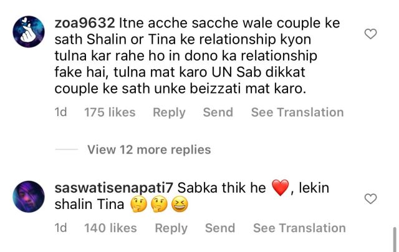Open the zoa9632 username link
This screenshot has width=399, height=252.
pyautogui.click(x=85, y=23)
